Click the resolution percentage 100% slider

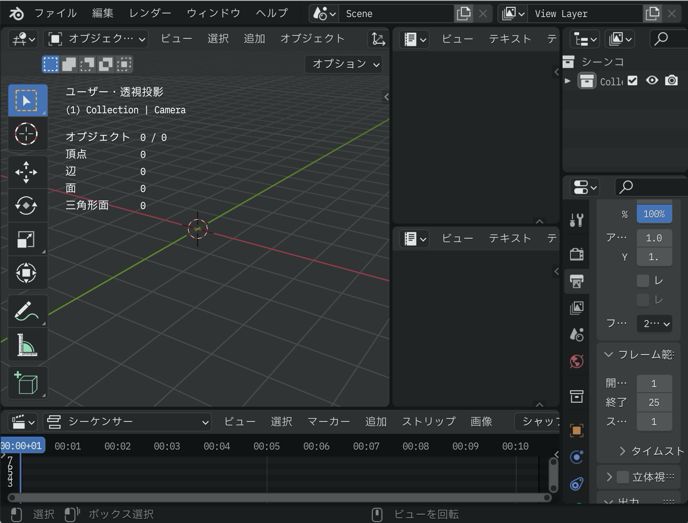pyautogui.click(x=654, y=214)
